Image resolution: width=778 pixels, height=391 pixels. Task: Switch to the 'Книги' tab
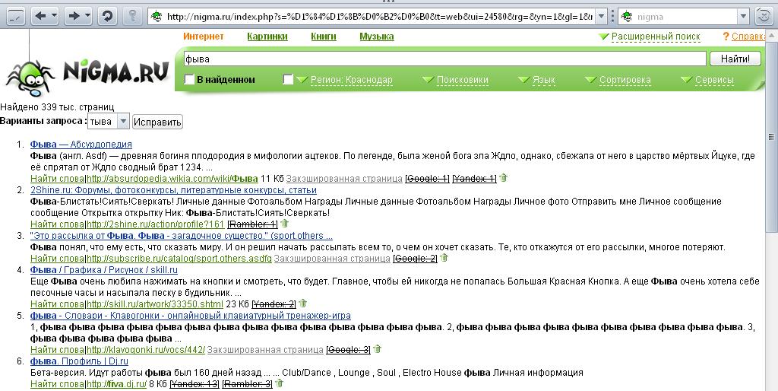coord(324,37)
